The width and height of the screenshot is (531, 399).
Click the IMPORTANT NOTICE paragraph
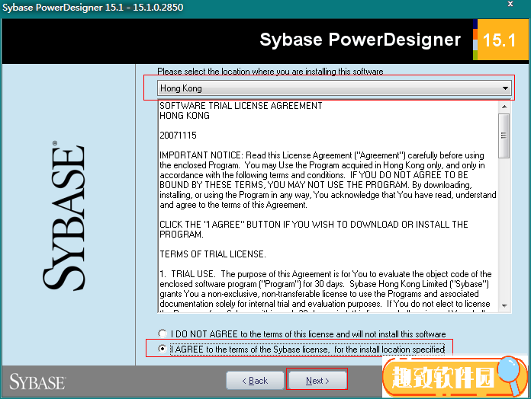pos(328,180)
